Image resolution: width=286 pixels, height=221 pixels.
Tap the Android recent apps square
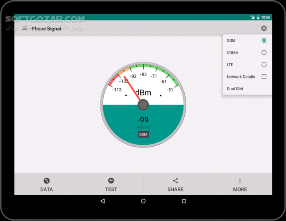tap(184, 201)
